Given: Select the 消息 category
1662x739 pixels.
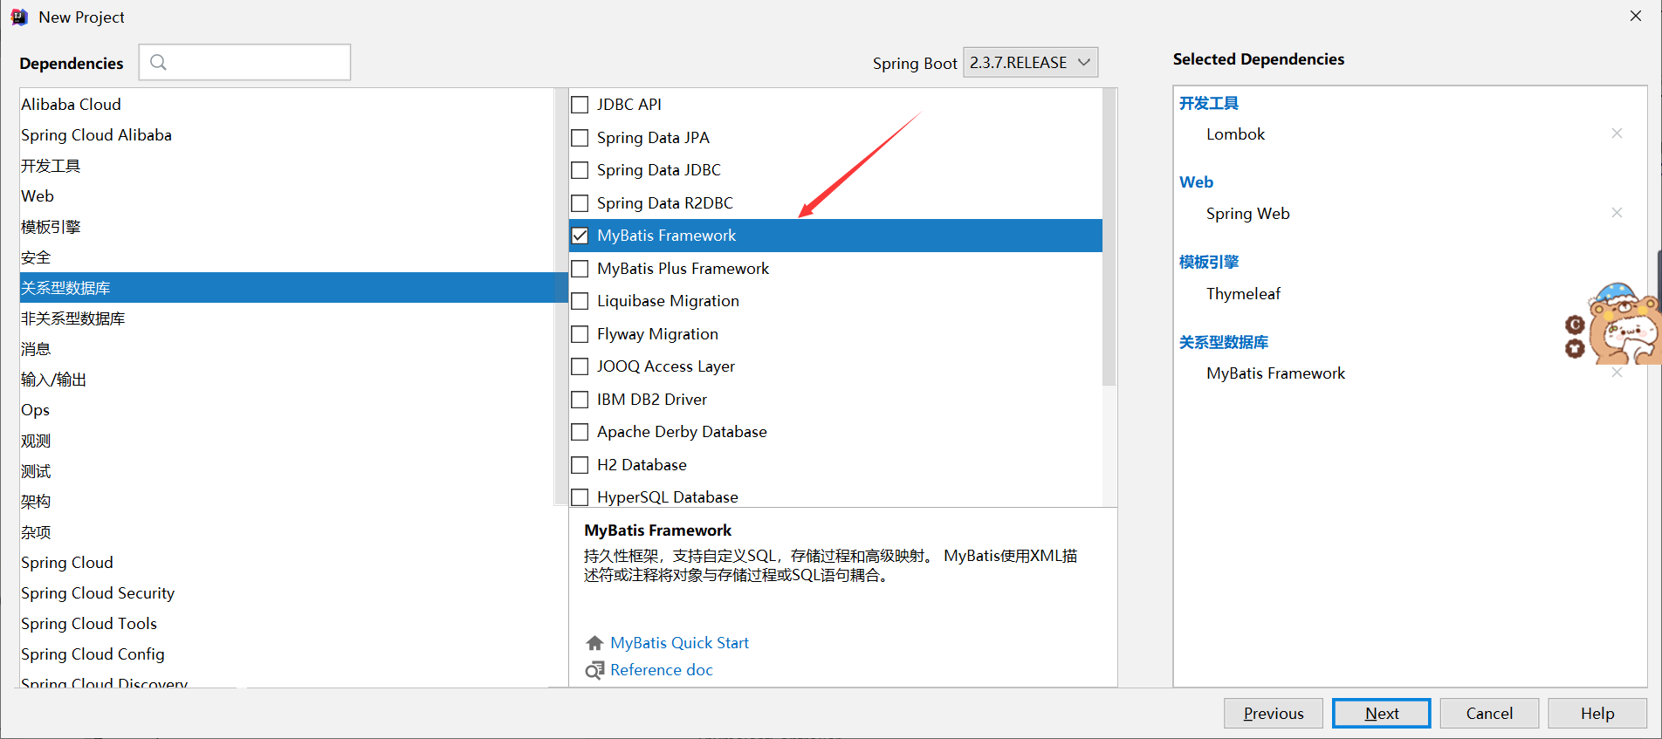Looking at the screenshot, I should [287, 348].
